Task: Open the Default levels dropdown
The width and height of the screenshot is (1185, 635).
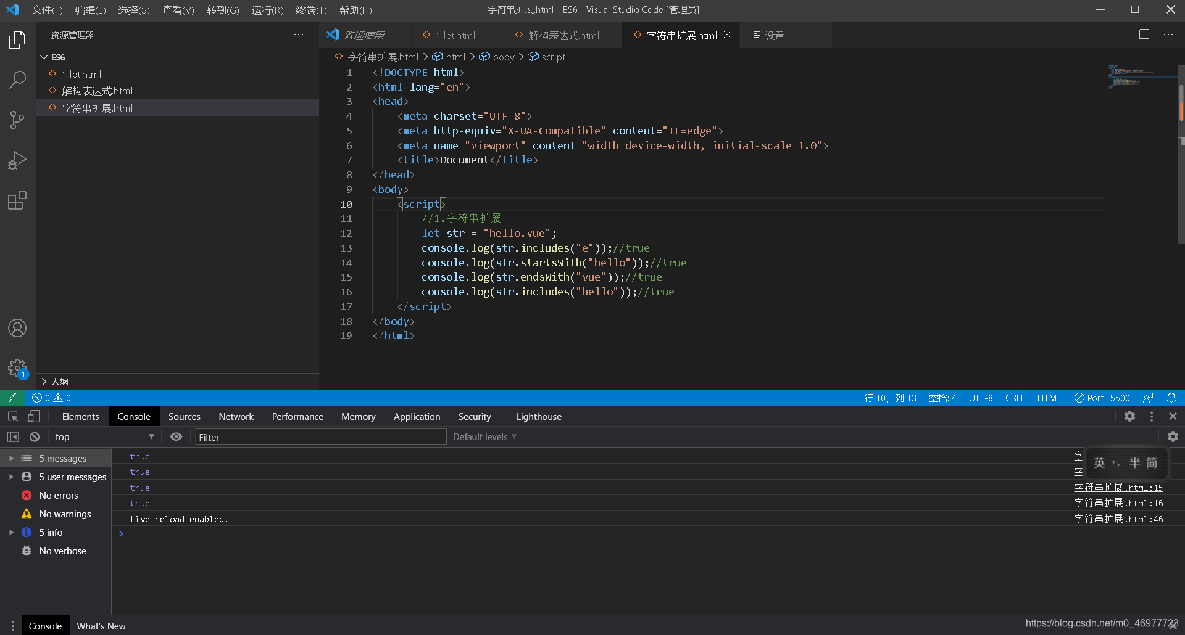Action: tap(484, 436)
